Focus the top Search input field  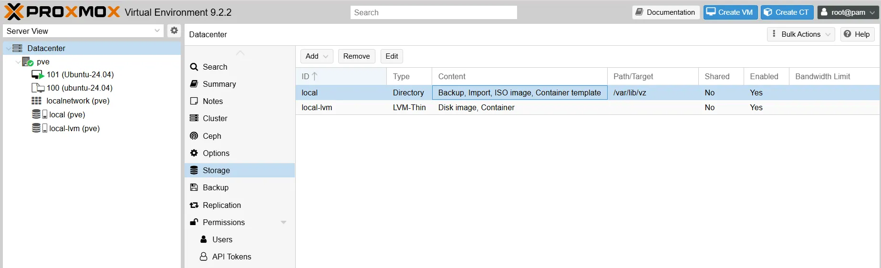434,12
